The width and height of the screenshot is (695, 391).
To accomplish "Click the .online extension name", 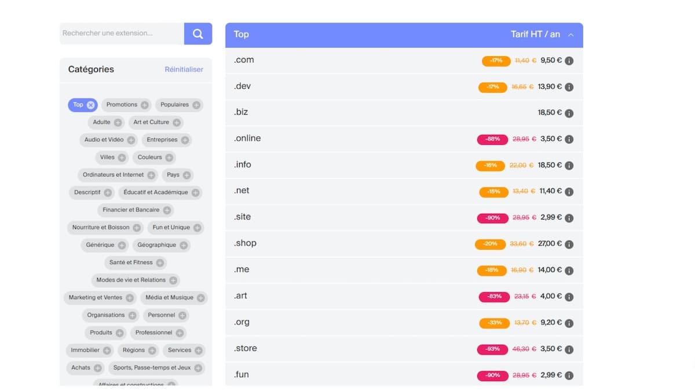I will 247,138.
